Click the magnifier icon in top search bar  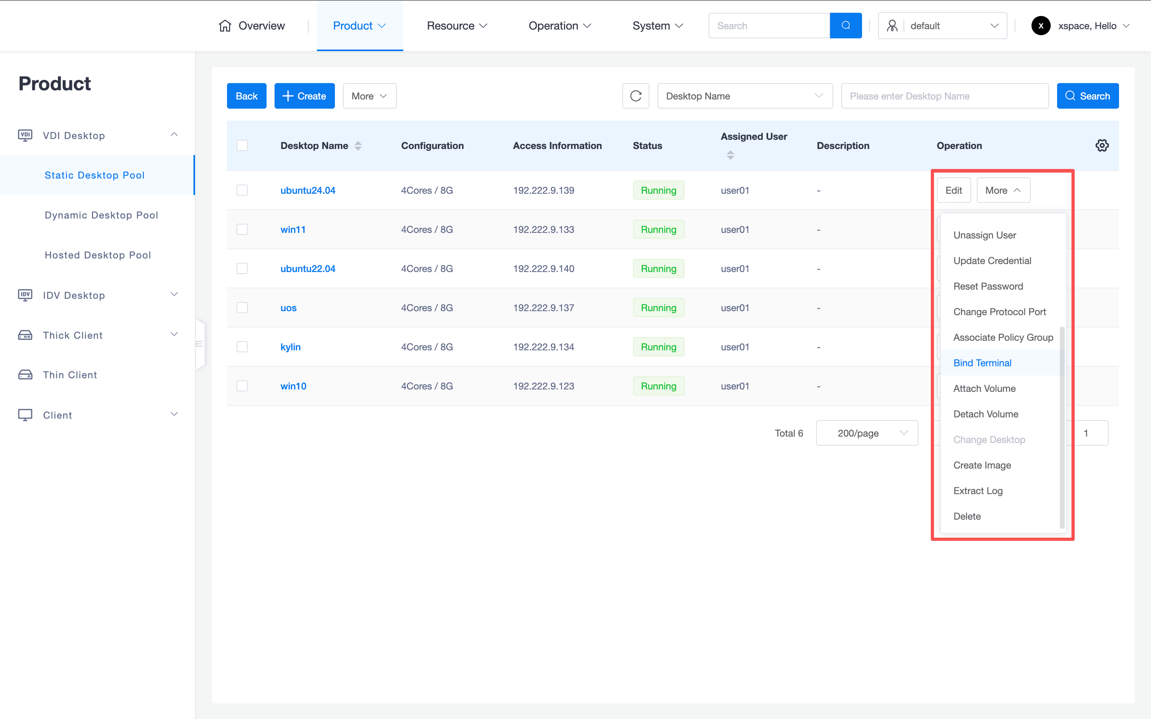[x=846, y=26]
